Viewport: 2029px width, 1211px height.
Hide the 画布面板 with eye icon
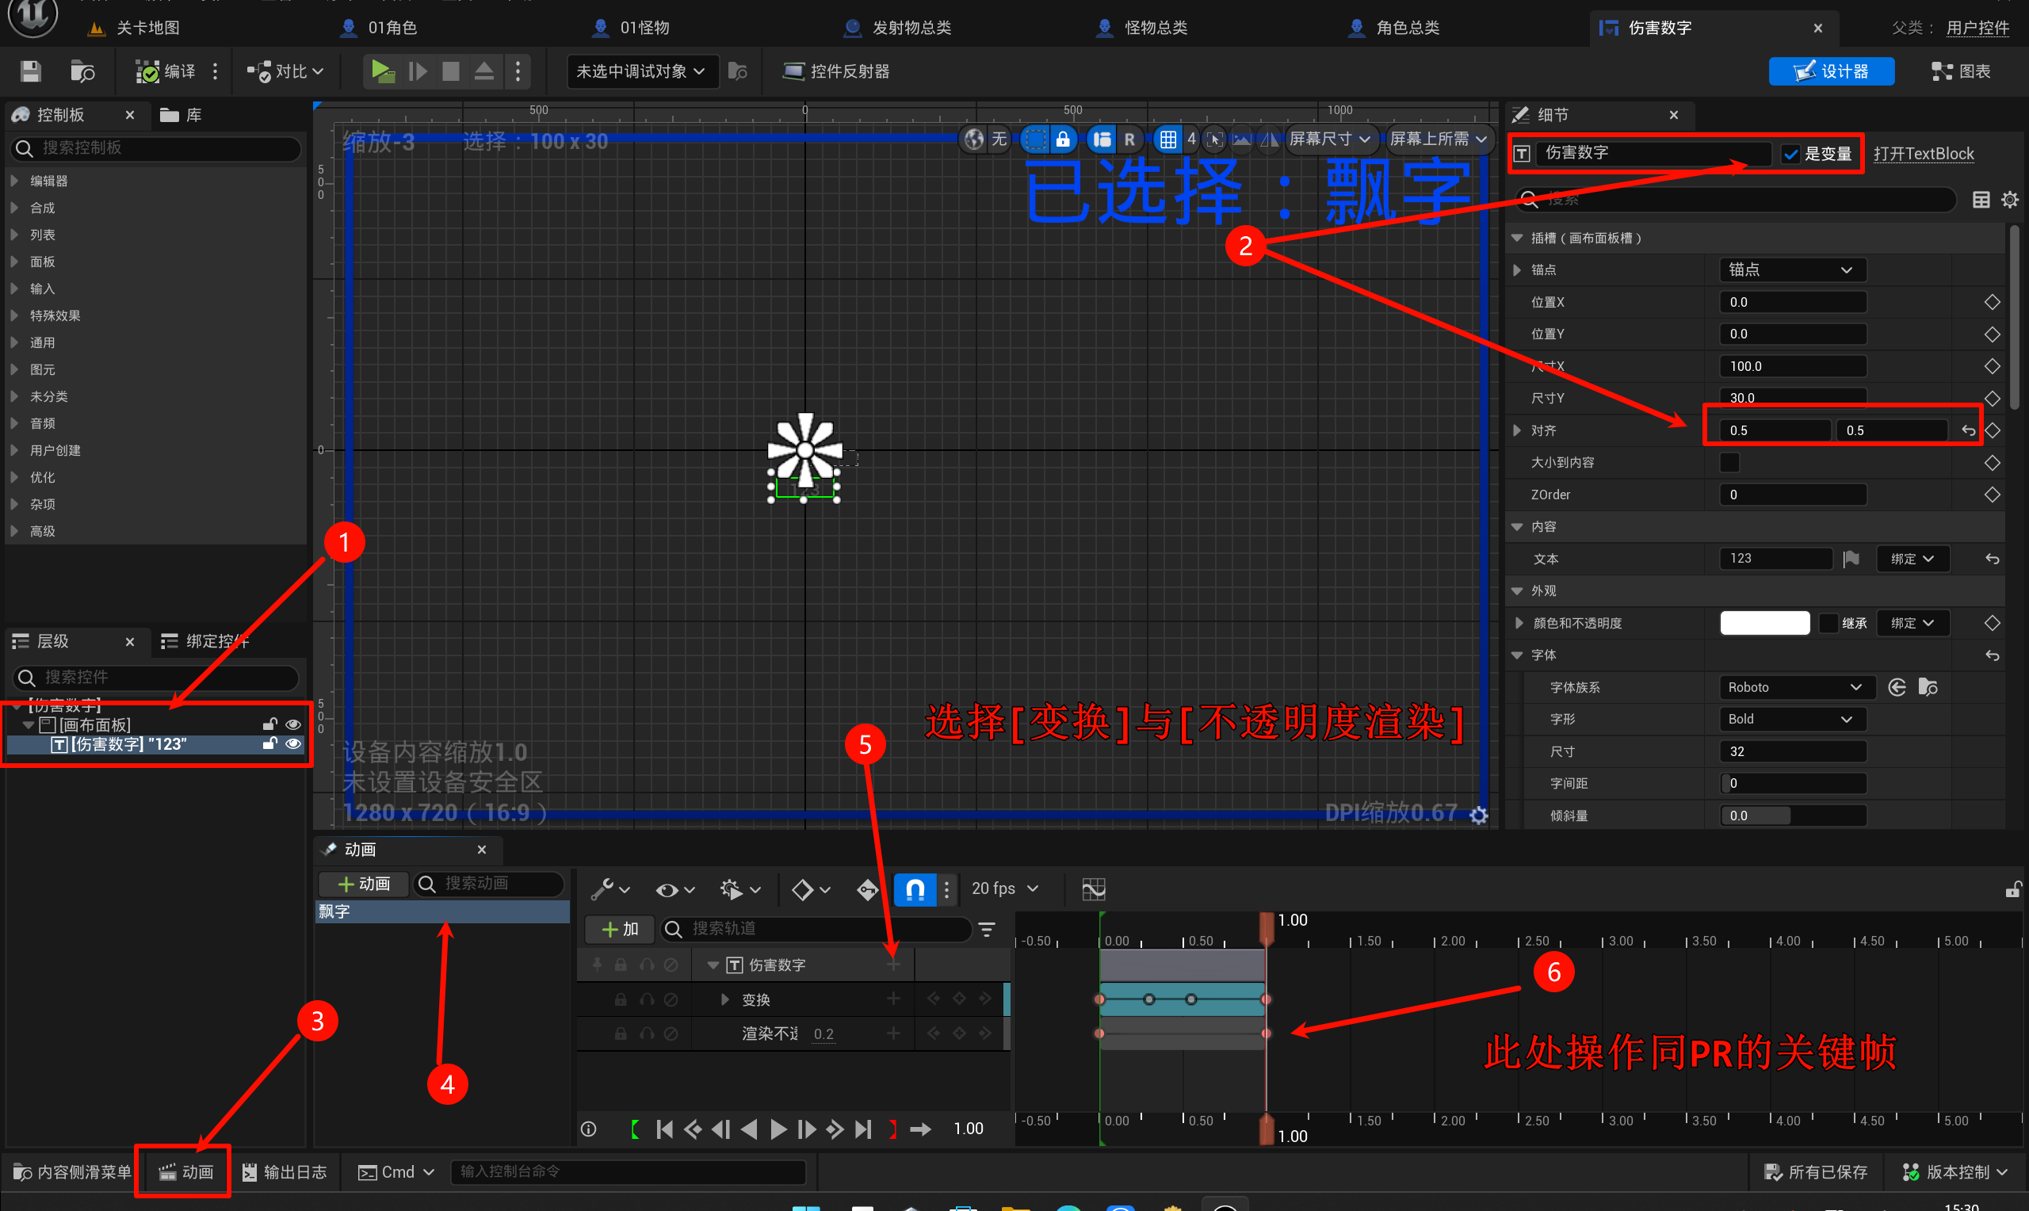[294, 724]
